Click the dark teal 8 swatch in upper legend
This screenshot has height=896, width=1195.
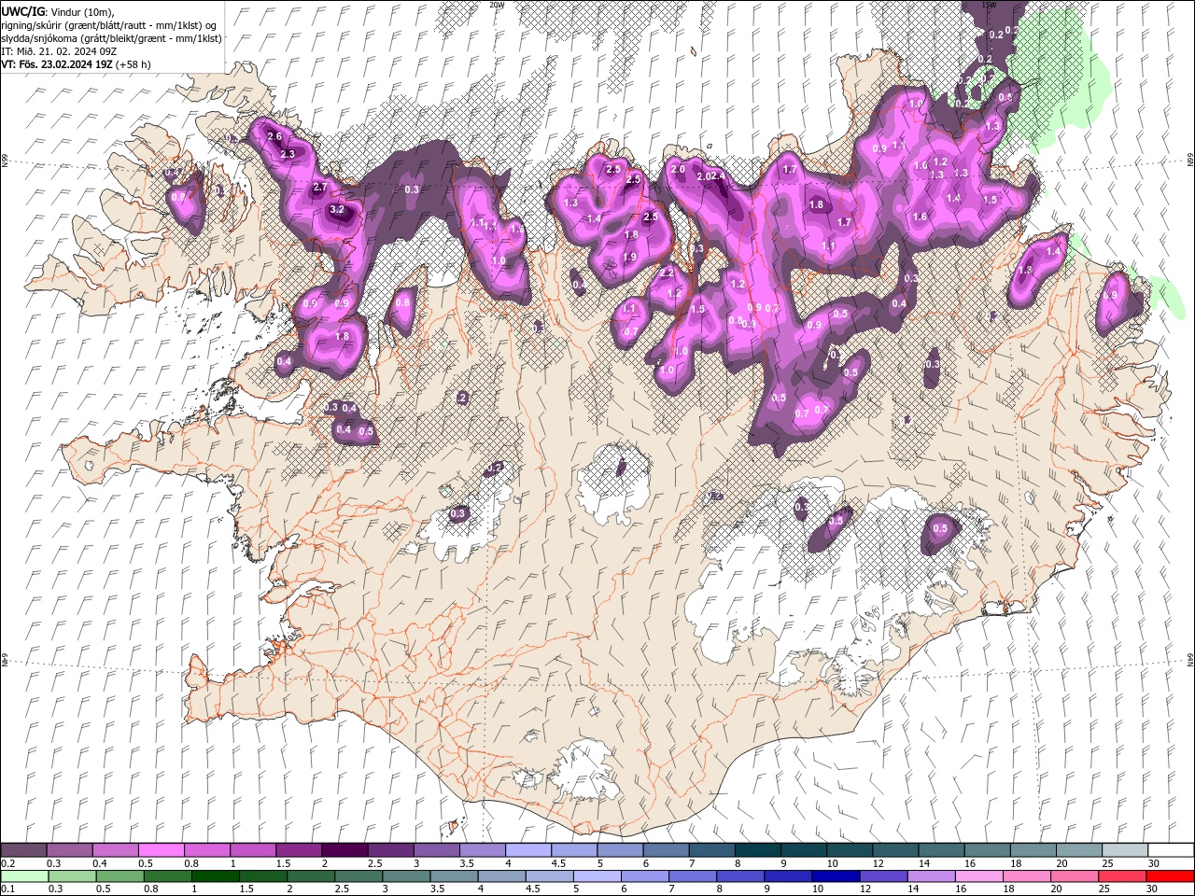757,850
